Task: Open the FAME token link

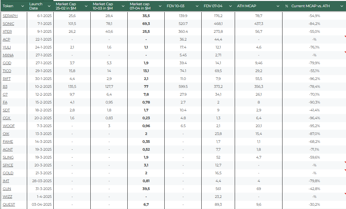Action: (x=8, y=142)
